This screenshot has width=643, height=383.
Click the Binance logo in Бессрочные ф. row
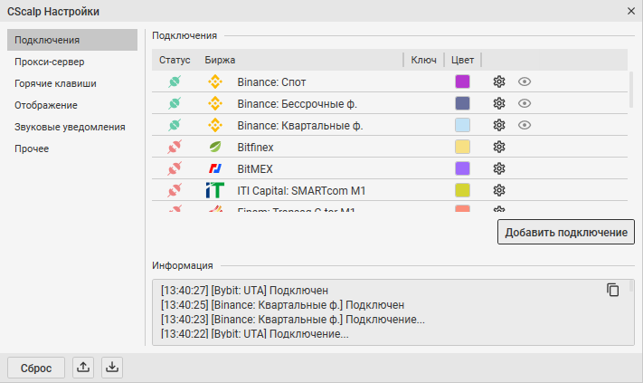click(x=215, y=103)
